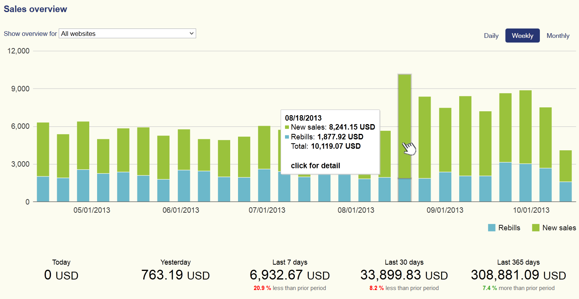Click the 8.2 % less than prior period note
The width and height of the screenshot is (579, 299).
[x=404, y=288]
